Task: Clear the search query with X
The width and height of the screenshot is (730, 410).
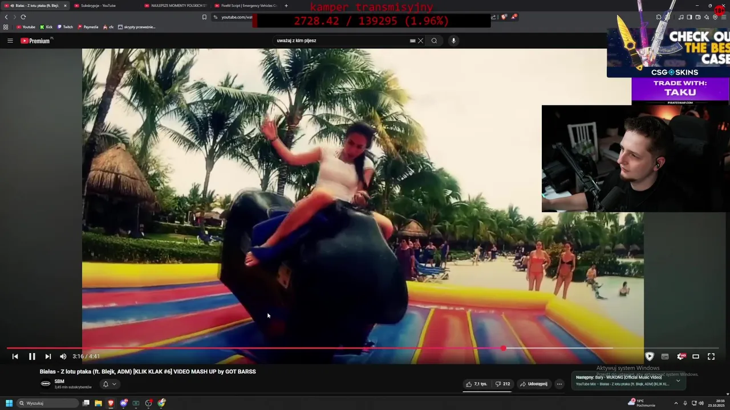Action: click(420, 40)
